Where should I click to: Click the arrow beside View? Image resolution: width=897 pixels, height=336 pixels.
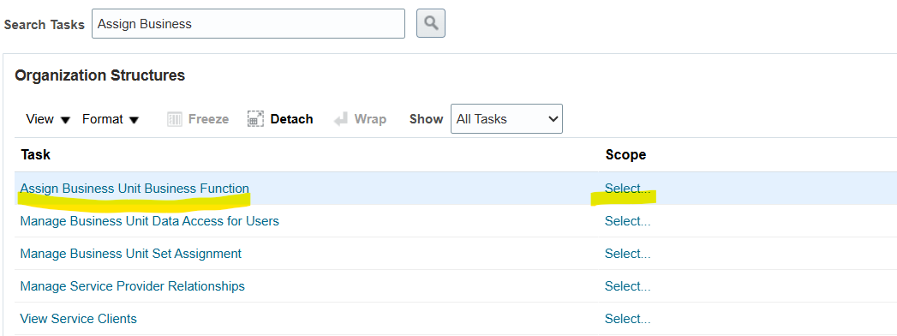65,120
